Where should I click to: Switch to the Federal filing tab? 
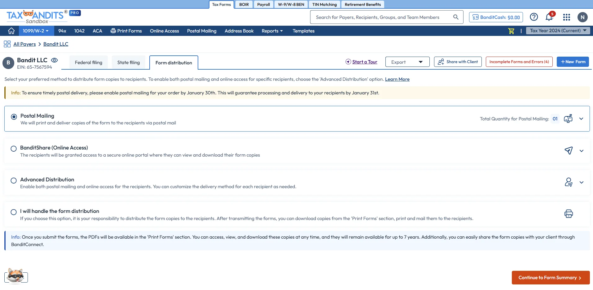coord(88,63)
